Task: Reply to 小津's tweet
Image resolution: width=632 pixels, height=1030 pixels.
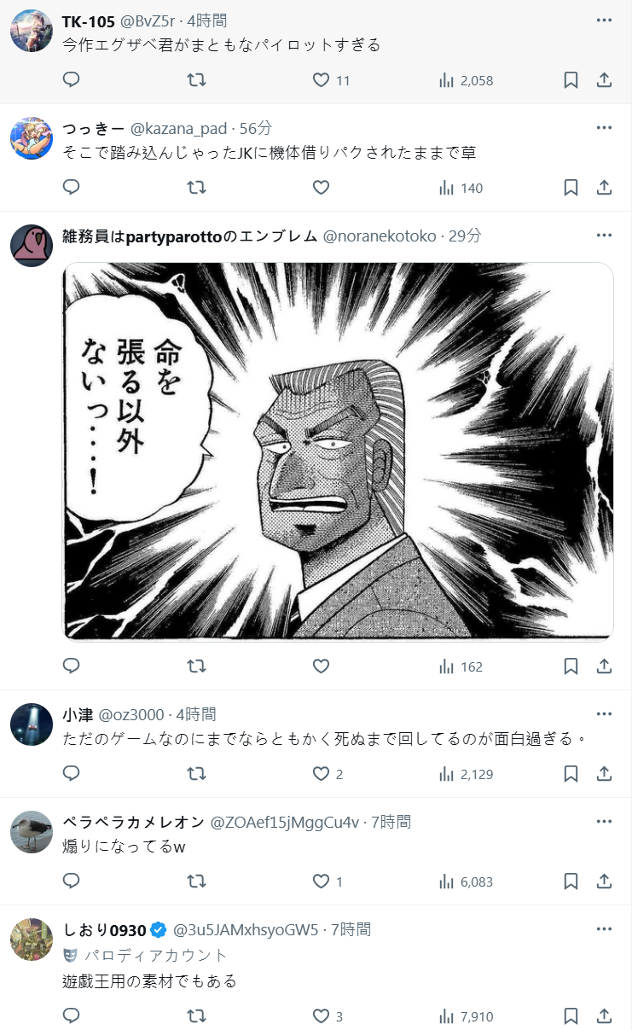Action: pyautogui.click(x=72, y=774)
